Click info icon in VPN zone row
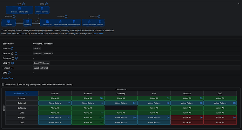Image resolution: width=242 pixels, height=130 pixels. (x=12, y=63)
